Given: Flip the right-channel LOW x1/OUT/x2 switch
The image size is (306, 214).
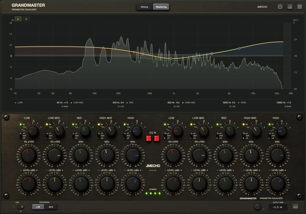Looking at the screenshot, I should point(165,136).
